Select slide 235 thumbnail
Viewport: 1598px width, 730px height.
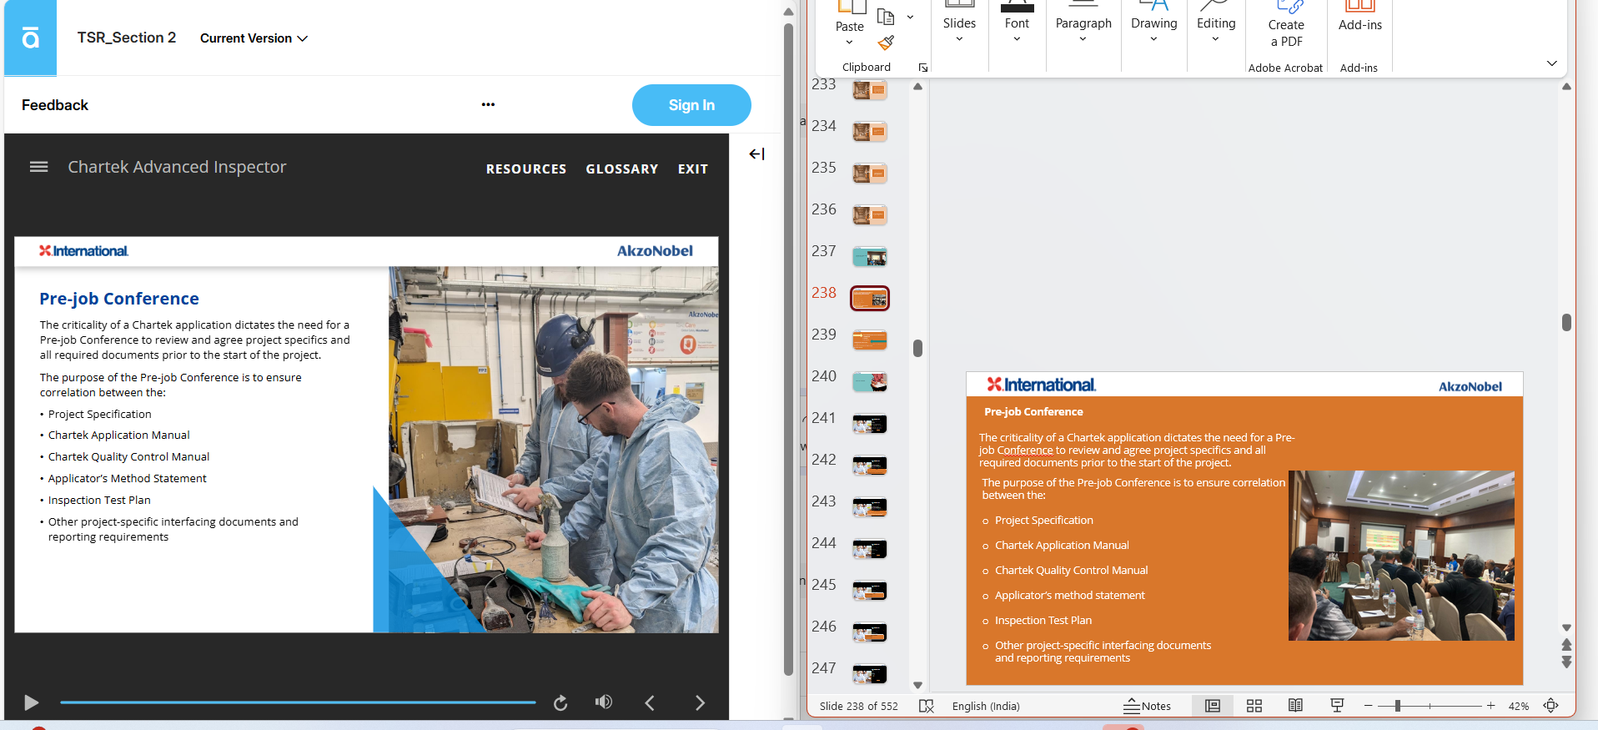[x=869, y=173]
